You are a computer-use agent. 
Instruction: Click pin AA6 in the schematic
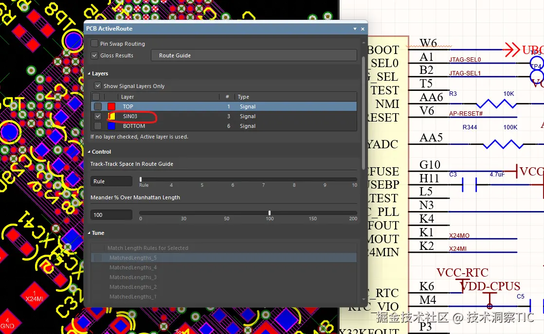[431, 97]
